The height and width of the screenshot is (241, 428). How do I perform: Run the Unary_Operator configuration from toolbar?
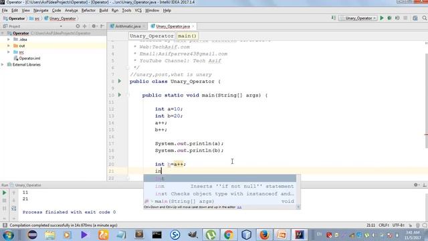pyautogui.click(x=382, y=18)
